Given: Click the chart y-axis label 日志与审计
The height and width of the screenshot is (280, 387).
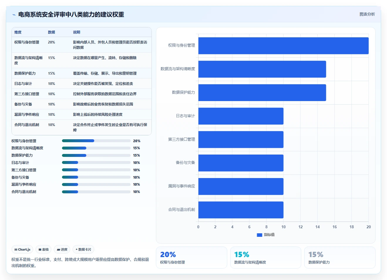Looking at the screenshot, I should 185,116.
